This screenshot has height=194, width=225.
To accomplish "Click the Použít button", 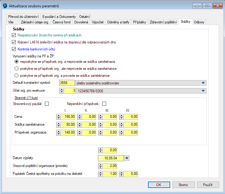I will tap(208, 185).
